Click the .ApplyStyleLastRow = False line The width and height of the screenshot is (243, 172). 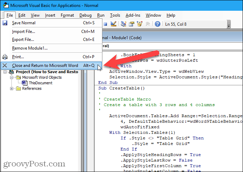click(x=157, y=161)
